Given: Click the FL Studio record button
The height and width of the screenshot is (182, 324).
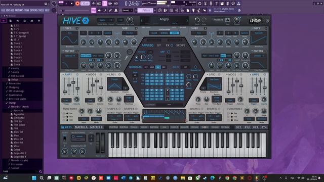Looking at the screenshot, I should pos(77,4).
